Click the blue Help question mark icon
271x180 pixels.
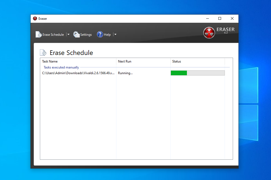coord(100,34)
